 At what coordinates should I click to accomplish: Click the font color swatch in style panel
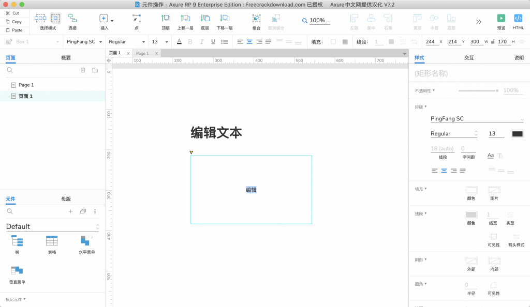[x=517, y=134]
